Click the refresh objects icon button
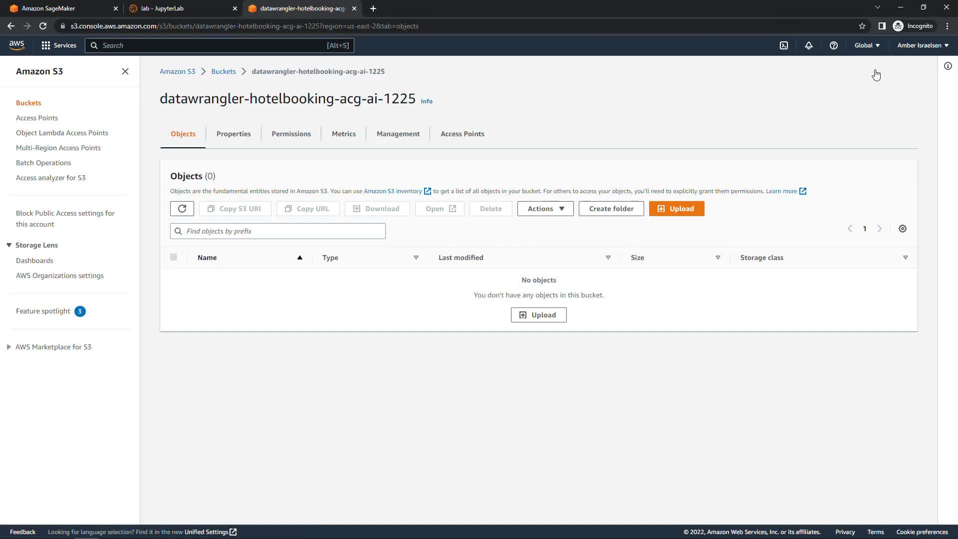958x539 pixels. point(182,209)
